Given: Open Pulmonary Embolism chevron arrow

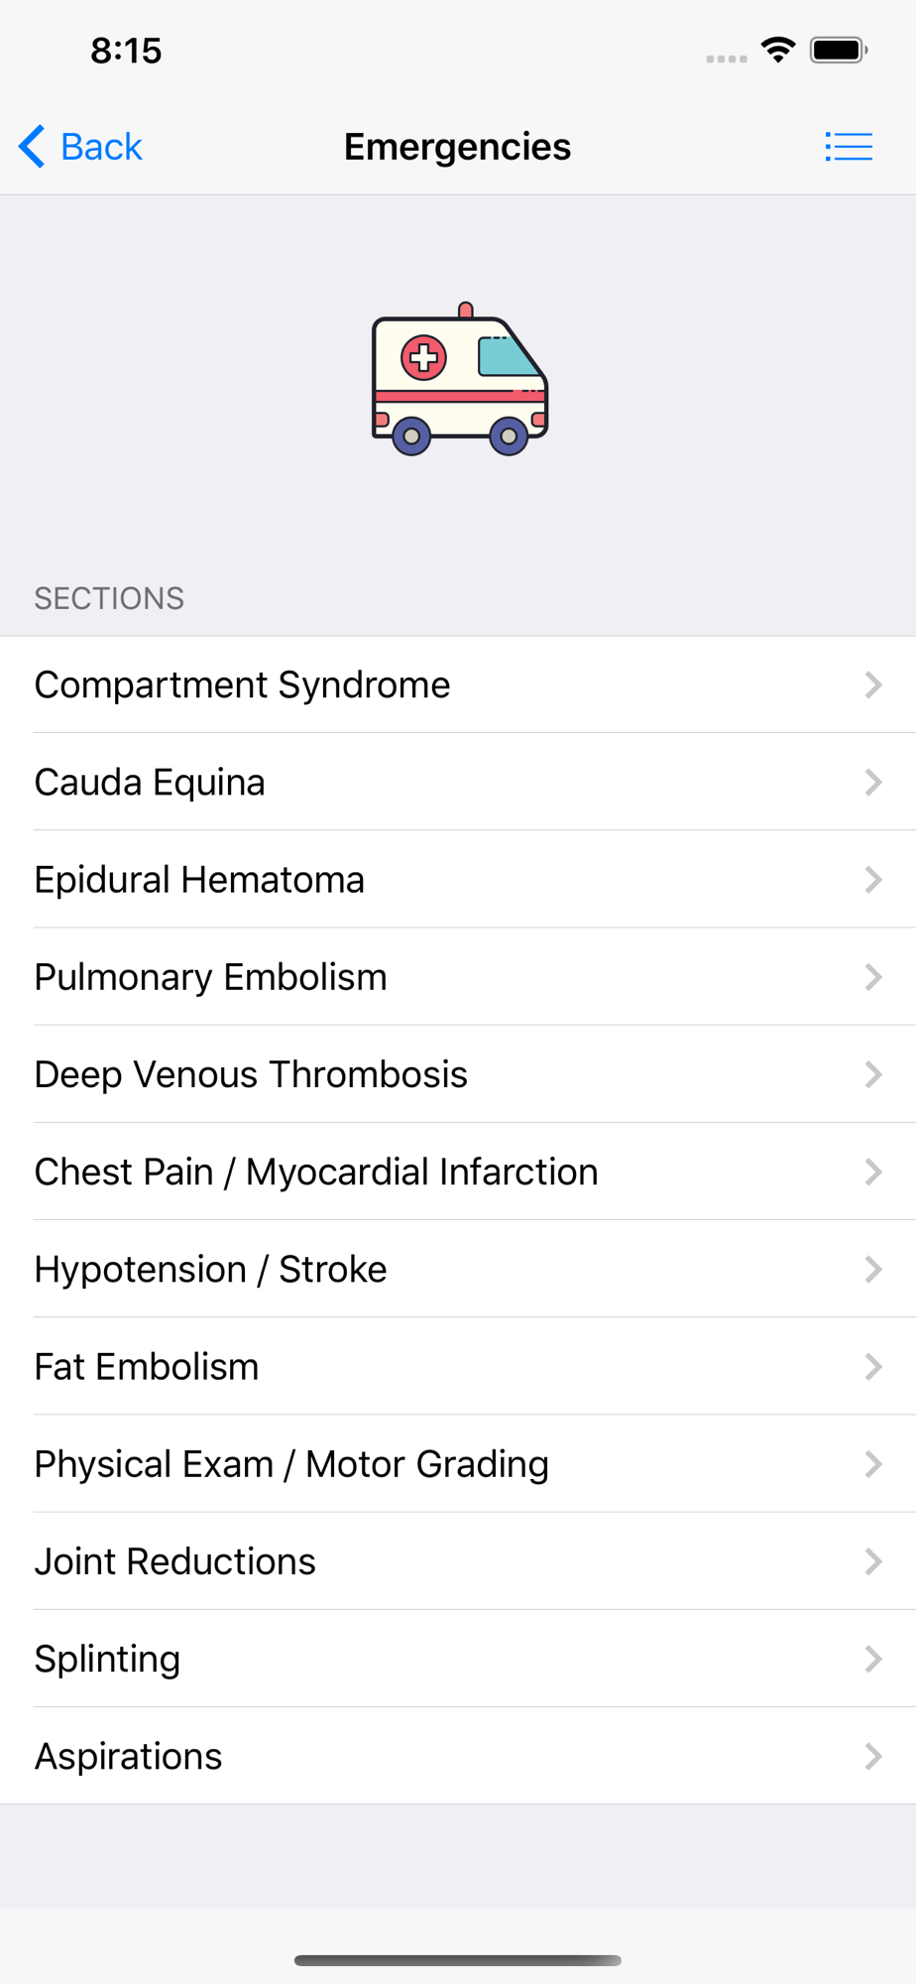Looking at the screenshot, I should [873, 977].
